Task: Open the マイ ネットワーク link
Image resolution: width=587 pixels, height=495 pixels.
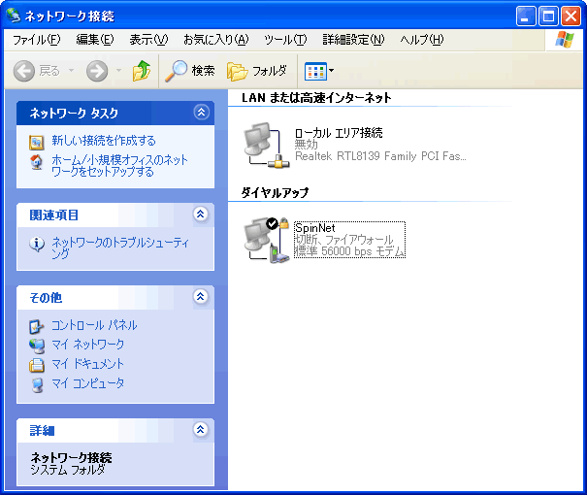Action: click(x=87, y=345)
